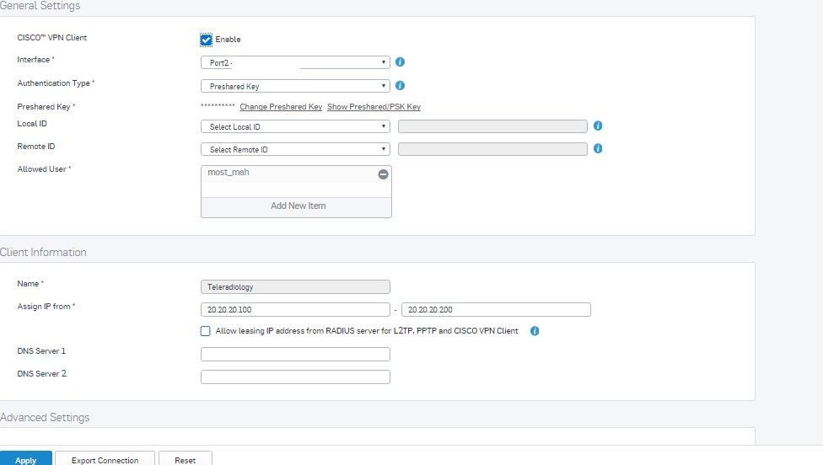
Task: Click Add New Item under Allowed User
Action: pos(297,206)
